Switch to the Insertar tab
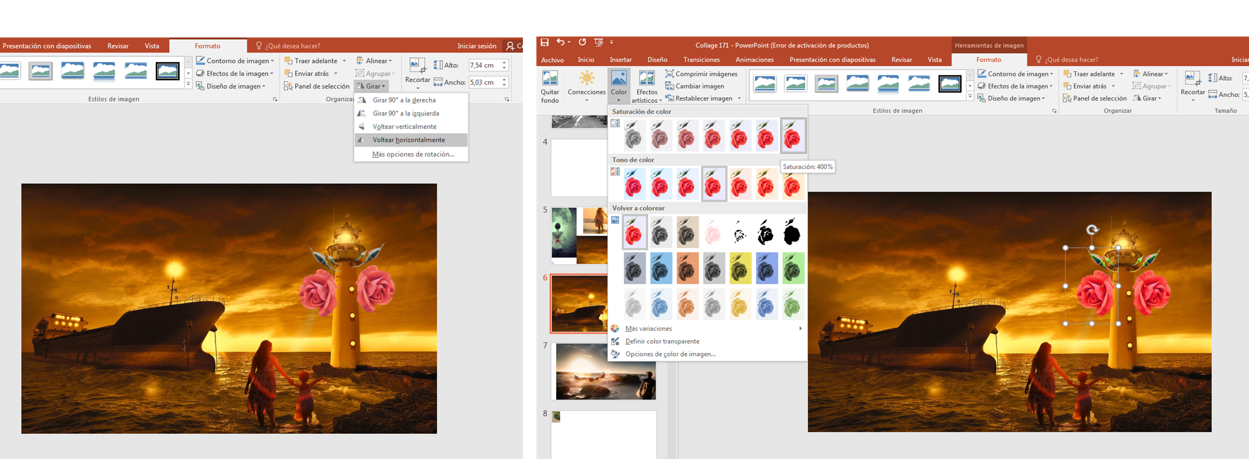The image size is (1249, 459). click(x=621, y=60)
